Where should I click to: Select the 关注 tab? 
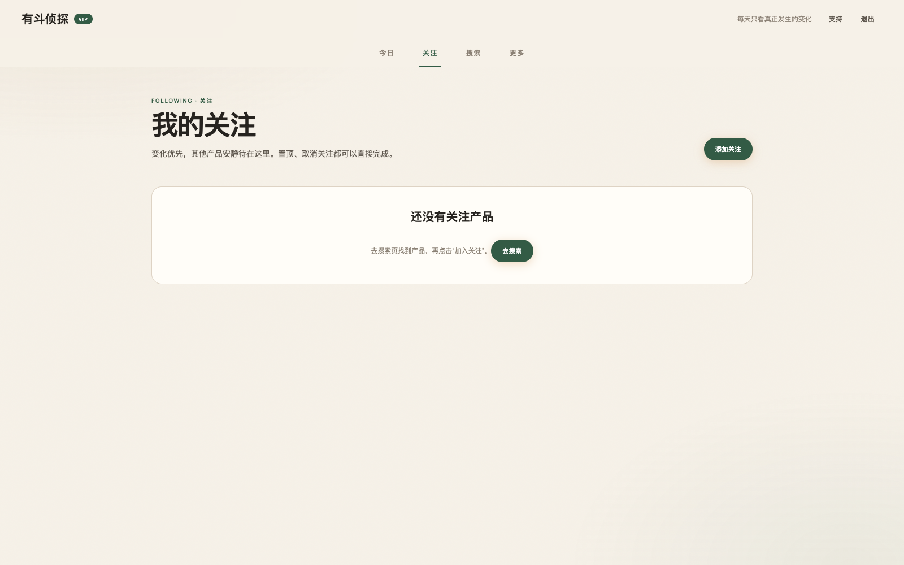pos(430,53)
